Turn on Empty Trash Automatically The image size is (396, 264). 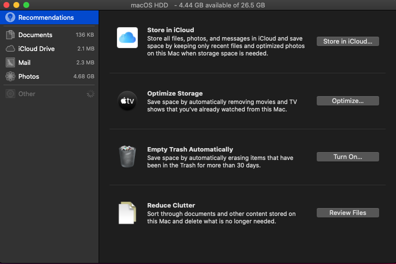(x=348, y=157)
